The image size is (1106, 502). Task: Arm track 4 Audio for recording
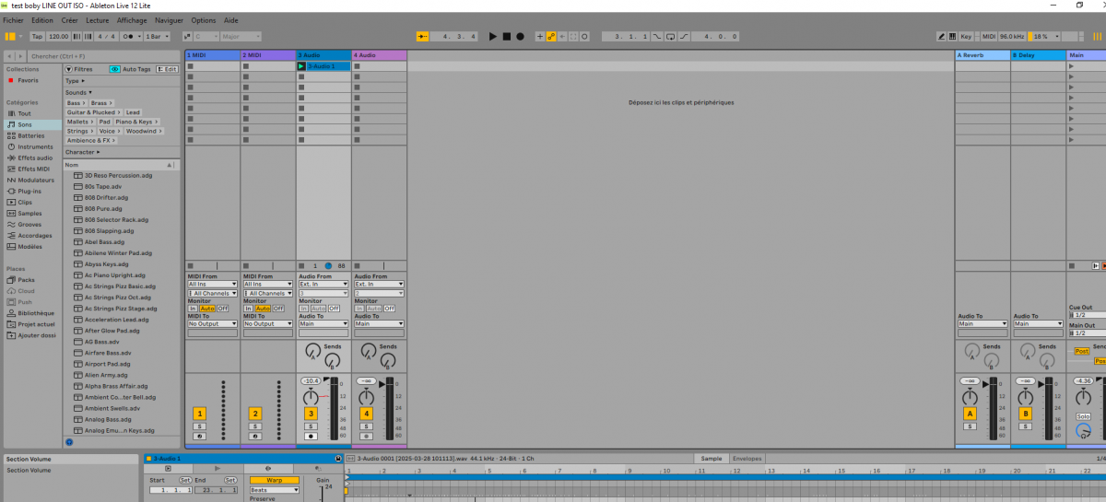(366, 436)
